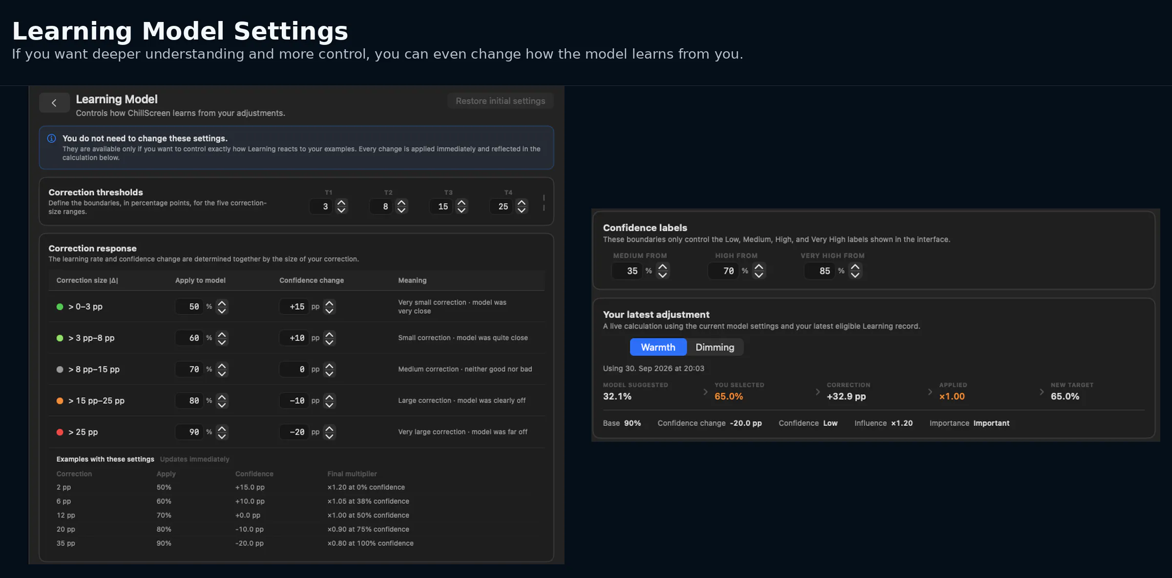Switch to the Dimming tab
Screen dimensions: 1172x578
pyautogui.click(x=715, y=347)
